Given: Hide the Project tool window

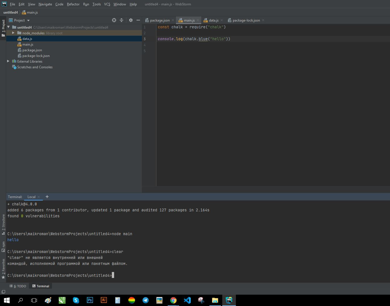Looking at the screenshot, I should coord(138,20).
